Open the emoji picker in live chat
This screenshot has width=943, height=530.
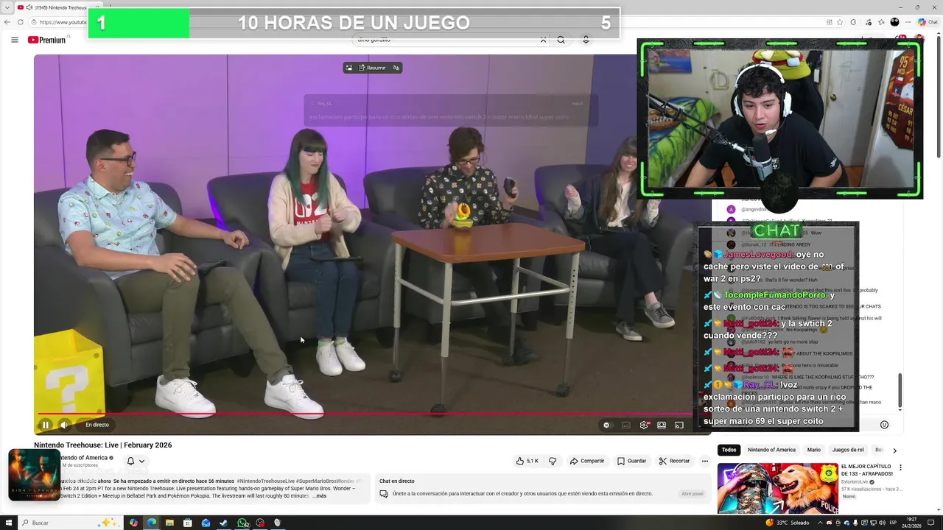click(x=884, y=425)
